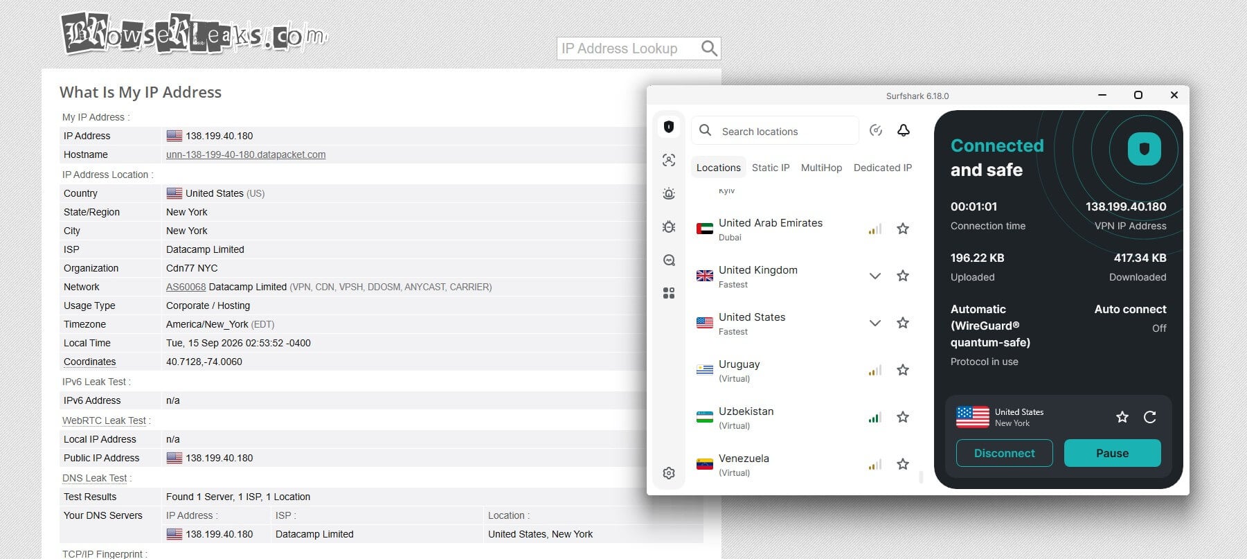Click the Search locations field
1247x559 pixels.
pos(775,131)
